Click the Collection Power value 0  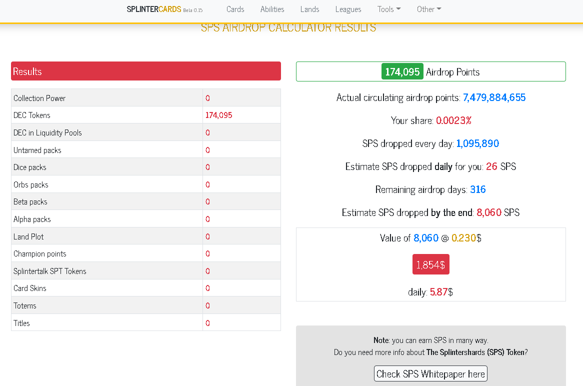tap(207, 98)
